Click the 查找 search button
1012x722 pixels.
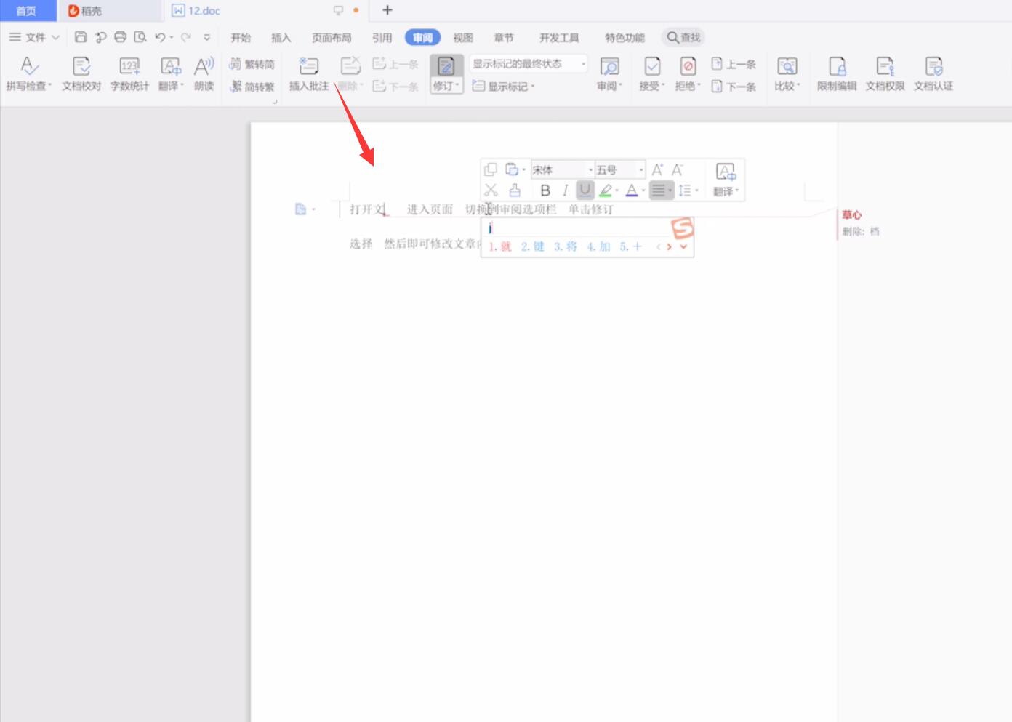(683, 37)
